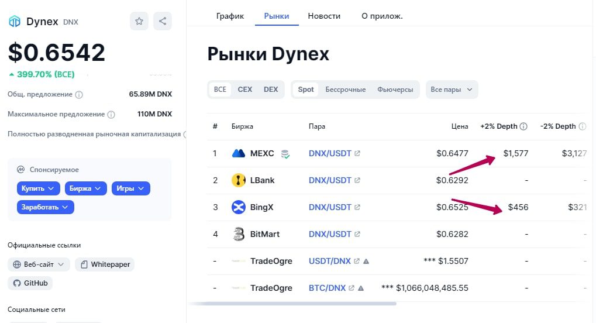Switch to the График tab
This screenshot has height=323, width=596.
pos(230,16)
